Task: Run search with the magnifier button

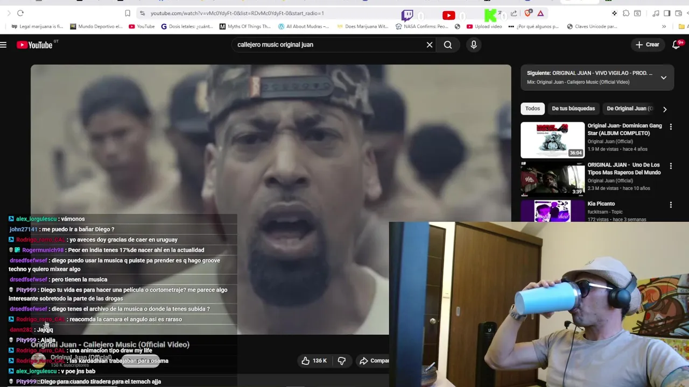Action: tap(448, 45)
